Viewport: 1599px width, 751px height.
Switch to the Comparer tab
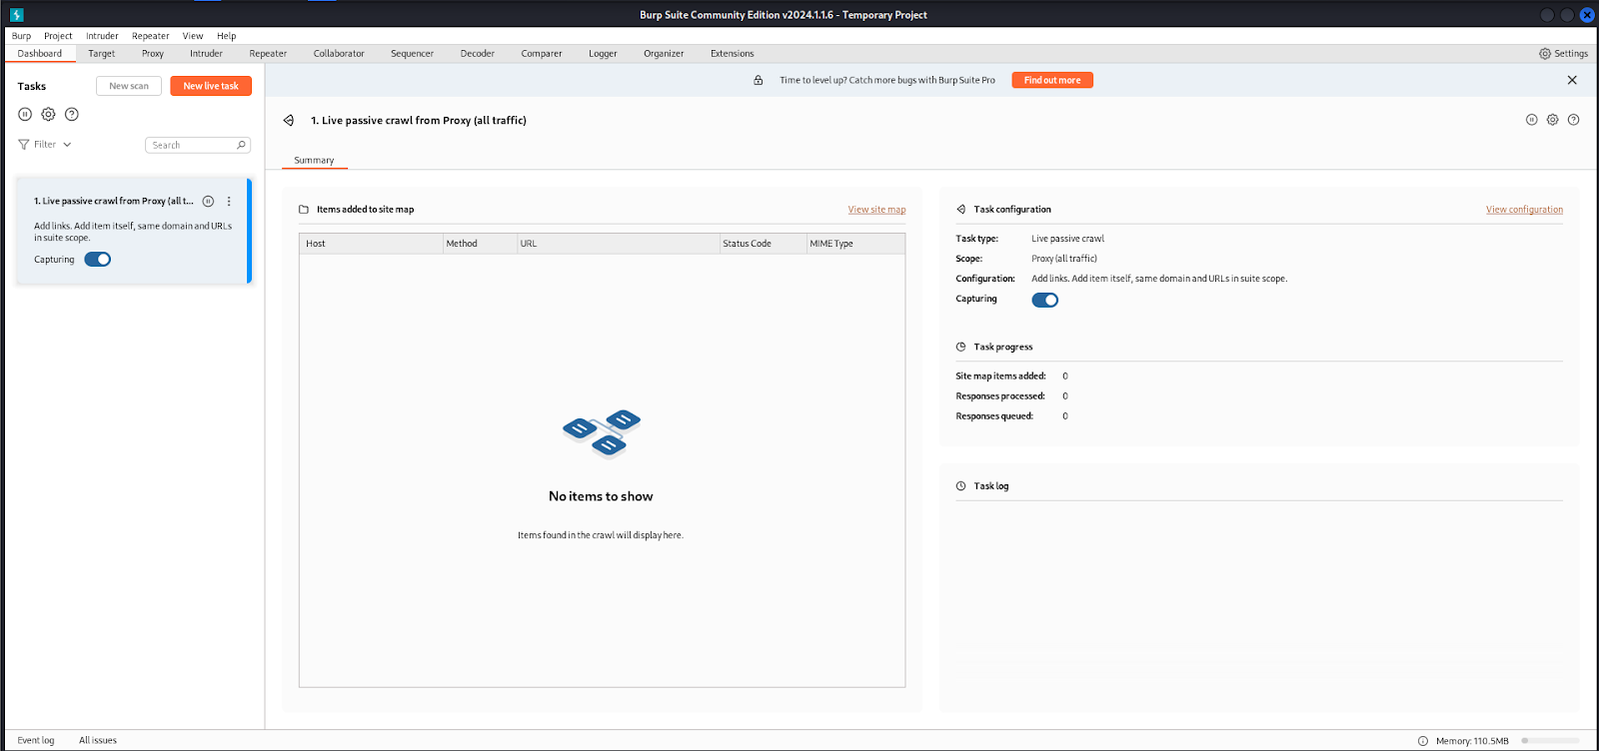pyautogui.click(x=542, y=54)
